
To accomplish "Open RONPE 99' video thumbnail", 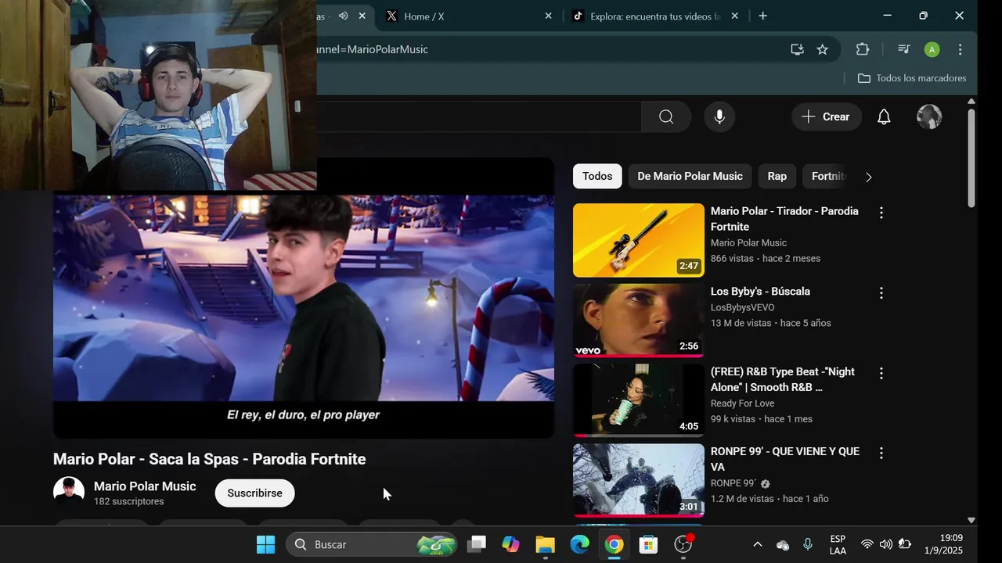I will coord(639,481).
